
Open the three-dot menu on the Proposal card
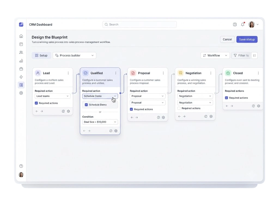[x=163, y=73]
